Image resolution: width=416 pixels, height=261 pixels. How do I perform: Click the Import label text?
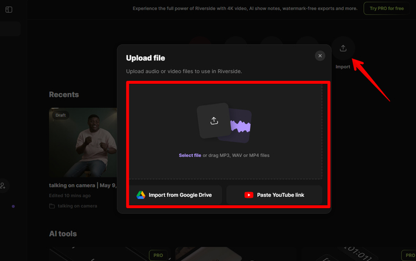click(343, 67)
